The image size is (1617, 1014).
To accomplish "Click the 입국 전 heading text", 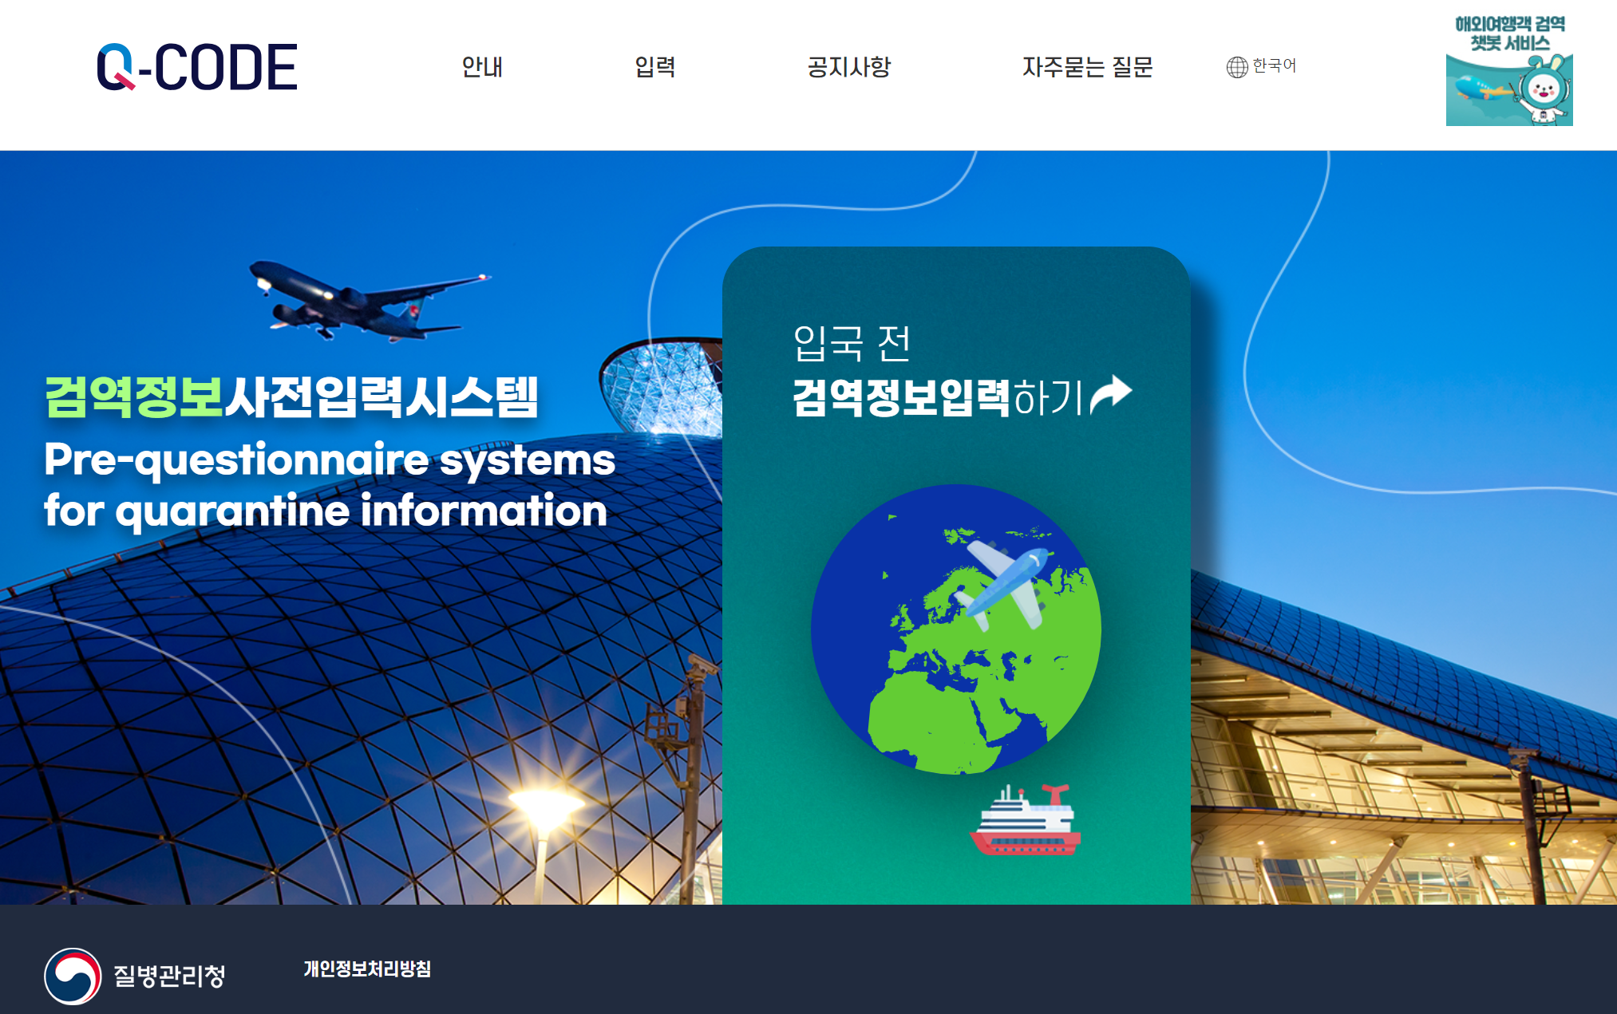I will 851,343.
